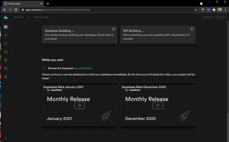Close the Grocery App browser tab
Image resolution: width=229 pixels, height=142 pixels.
tap(41, 4)
